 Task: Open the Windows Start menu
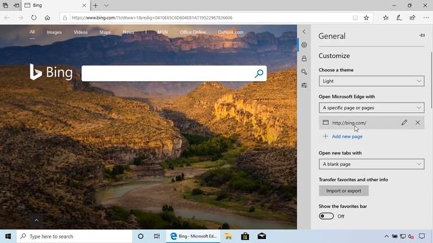tap(8, 236)
